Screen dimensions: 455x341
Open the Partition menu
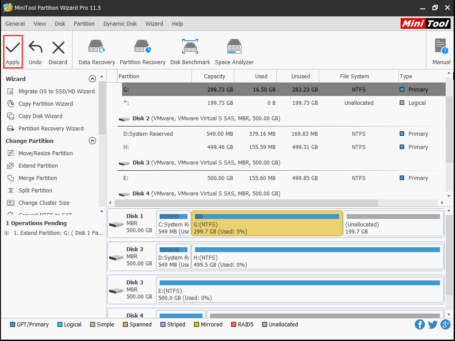[x=84, y=24]
